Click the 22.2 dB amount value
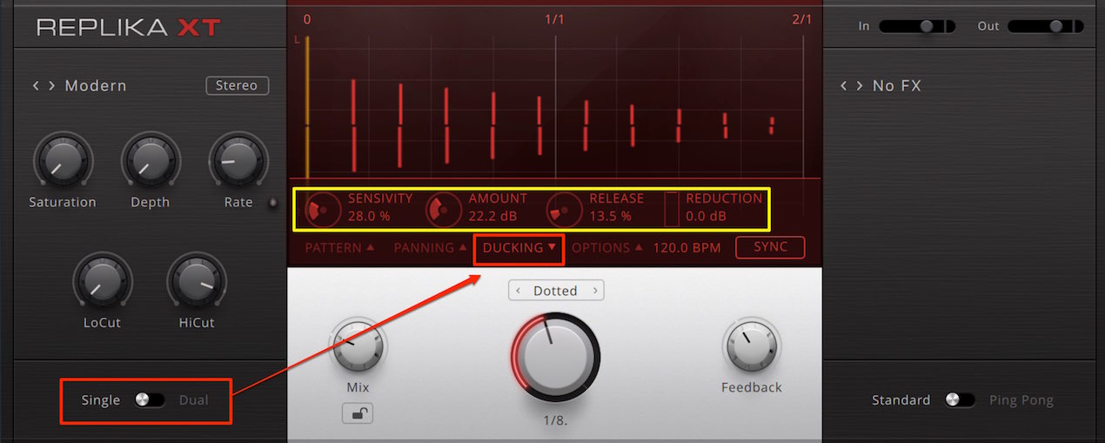 (x=493, y=216)
